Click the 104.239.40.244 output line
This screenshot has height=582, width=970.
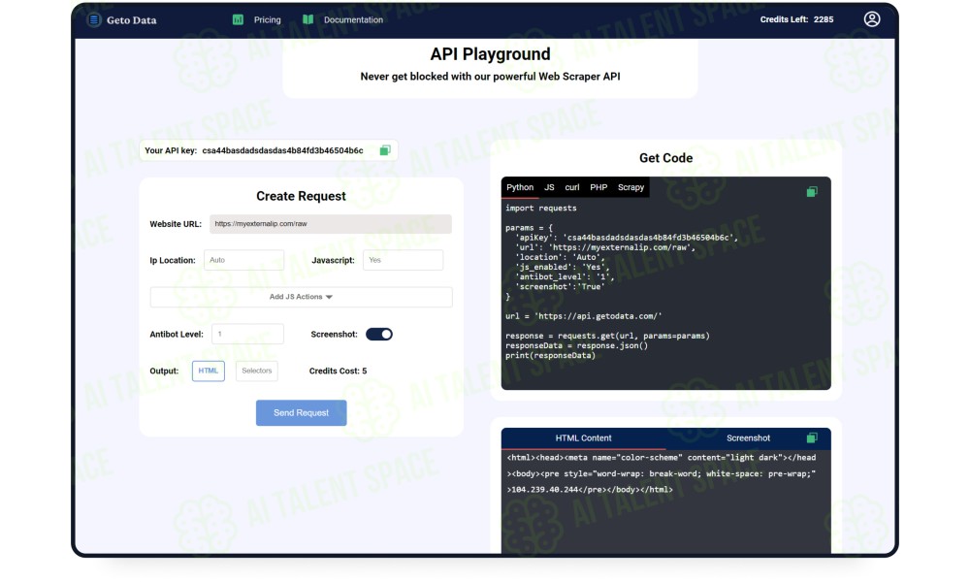pos(590,489)
